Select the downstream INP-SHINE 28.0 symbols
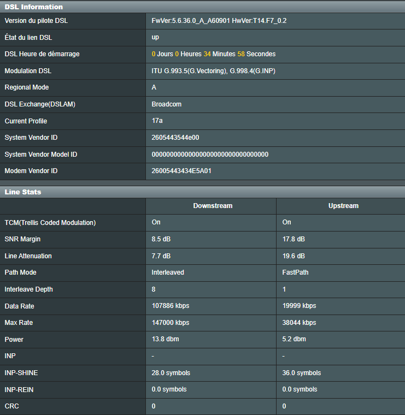 (171, 373)
